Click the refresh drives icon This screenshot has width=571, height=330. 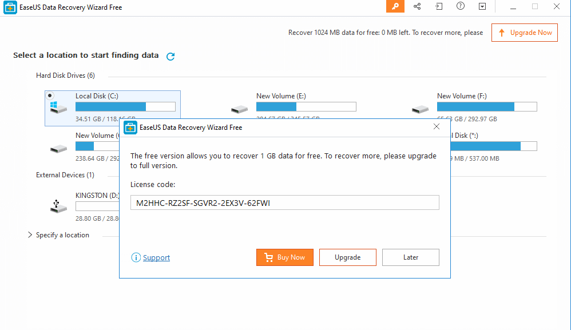[x=170, y=57]
